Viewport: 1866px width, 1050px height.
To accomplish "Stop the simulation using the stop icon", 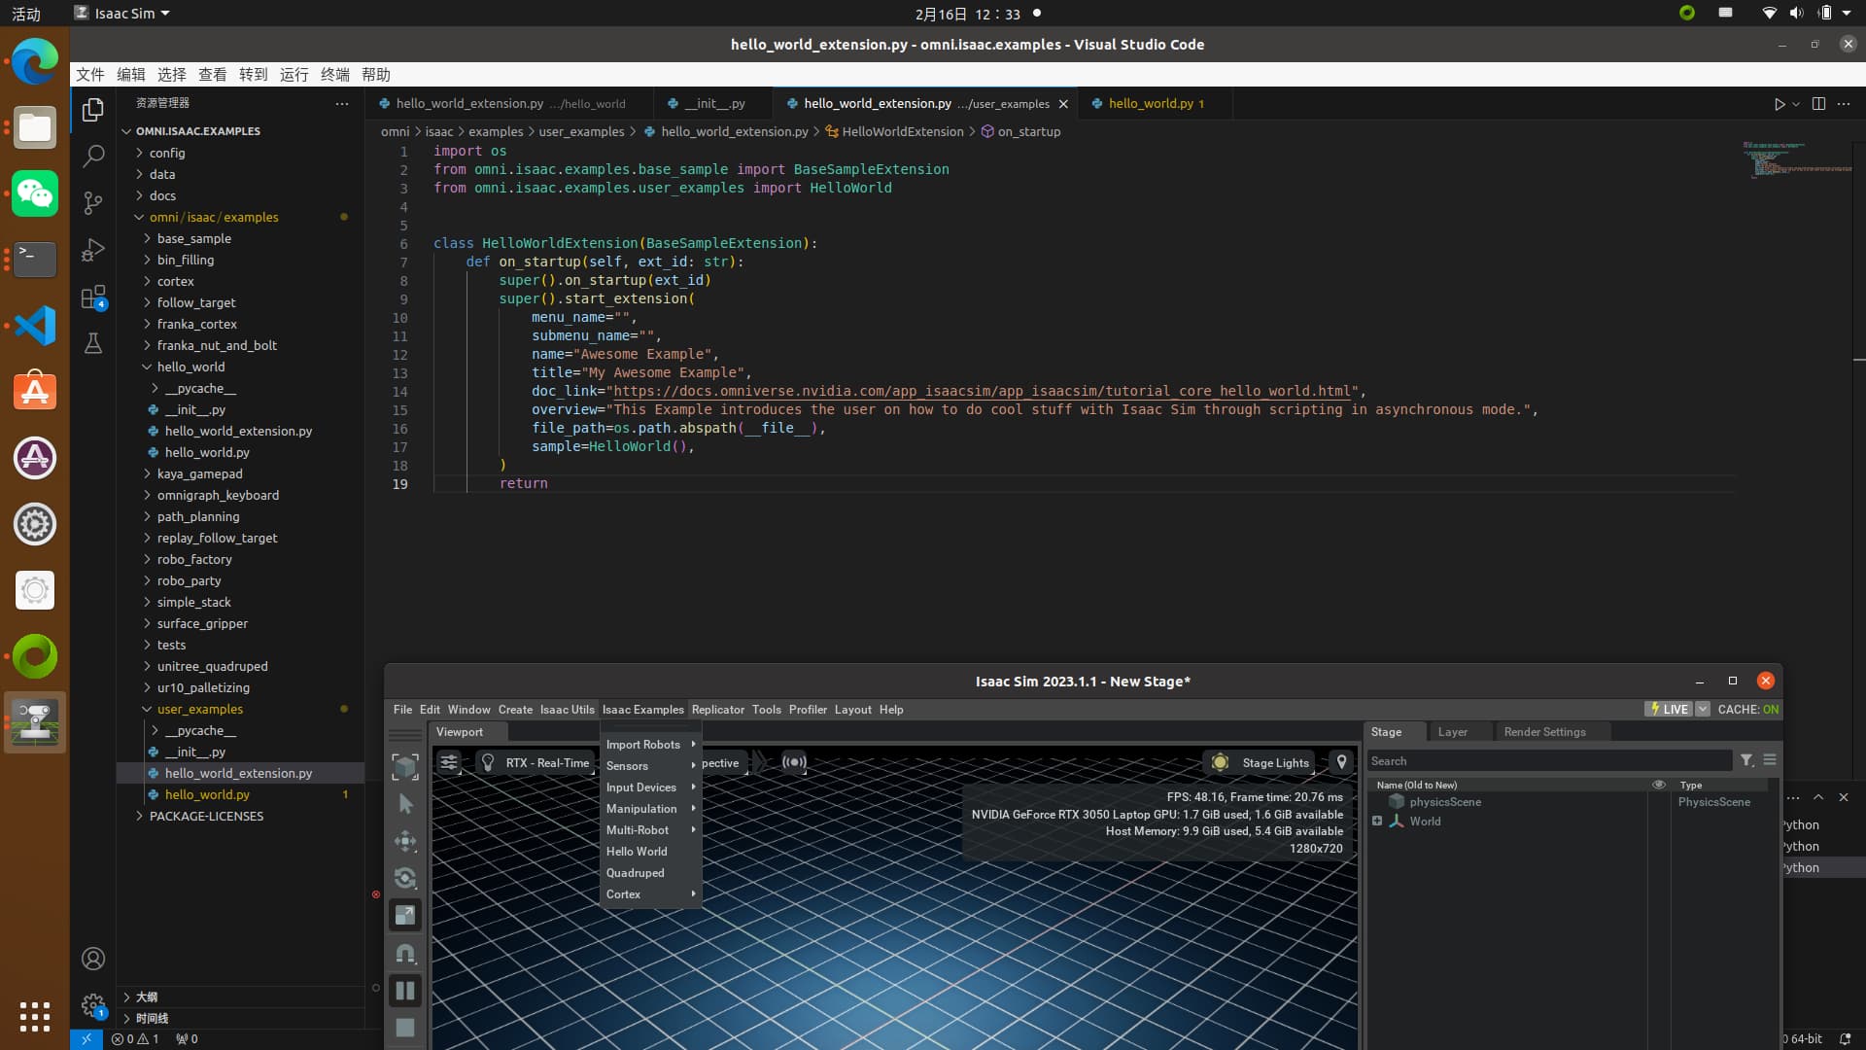I will [x=405, y=1027].
